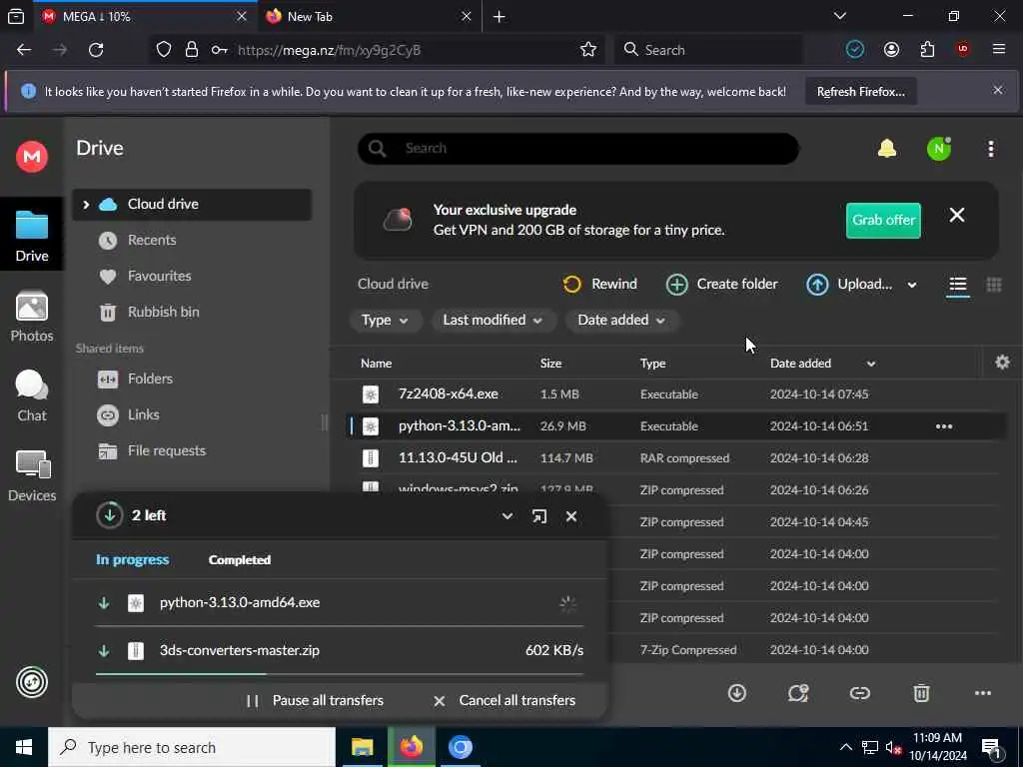Image resolution: width=1023 pixels, height=767 pixels.
Task: Close the transfers panel
Action: point(570,516)
